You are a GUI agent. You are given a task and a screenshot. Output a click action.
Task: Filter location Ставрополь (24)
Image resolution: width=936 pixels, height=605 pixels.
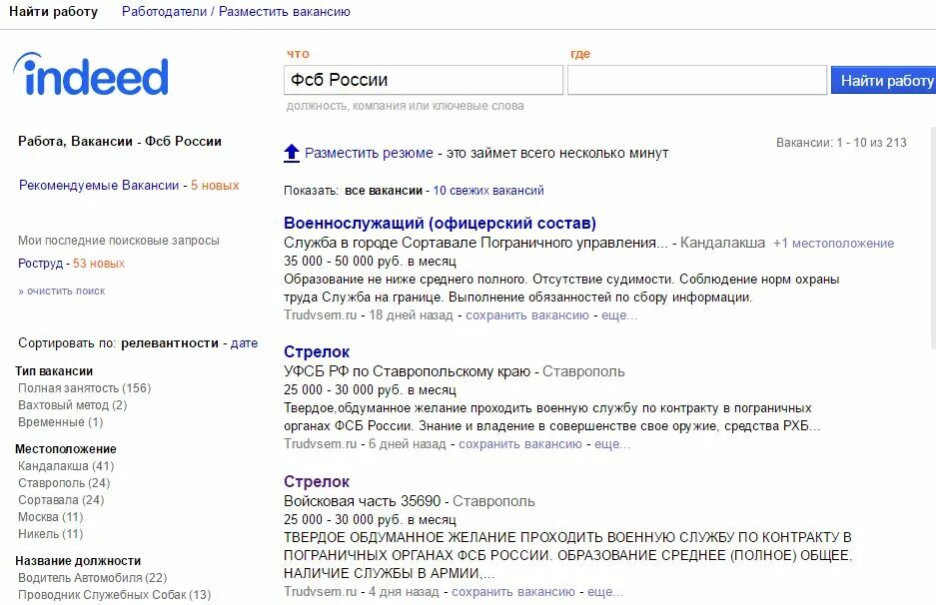64,482
